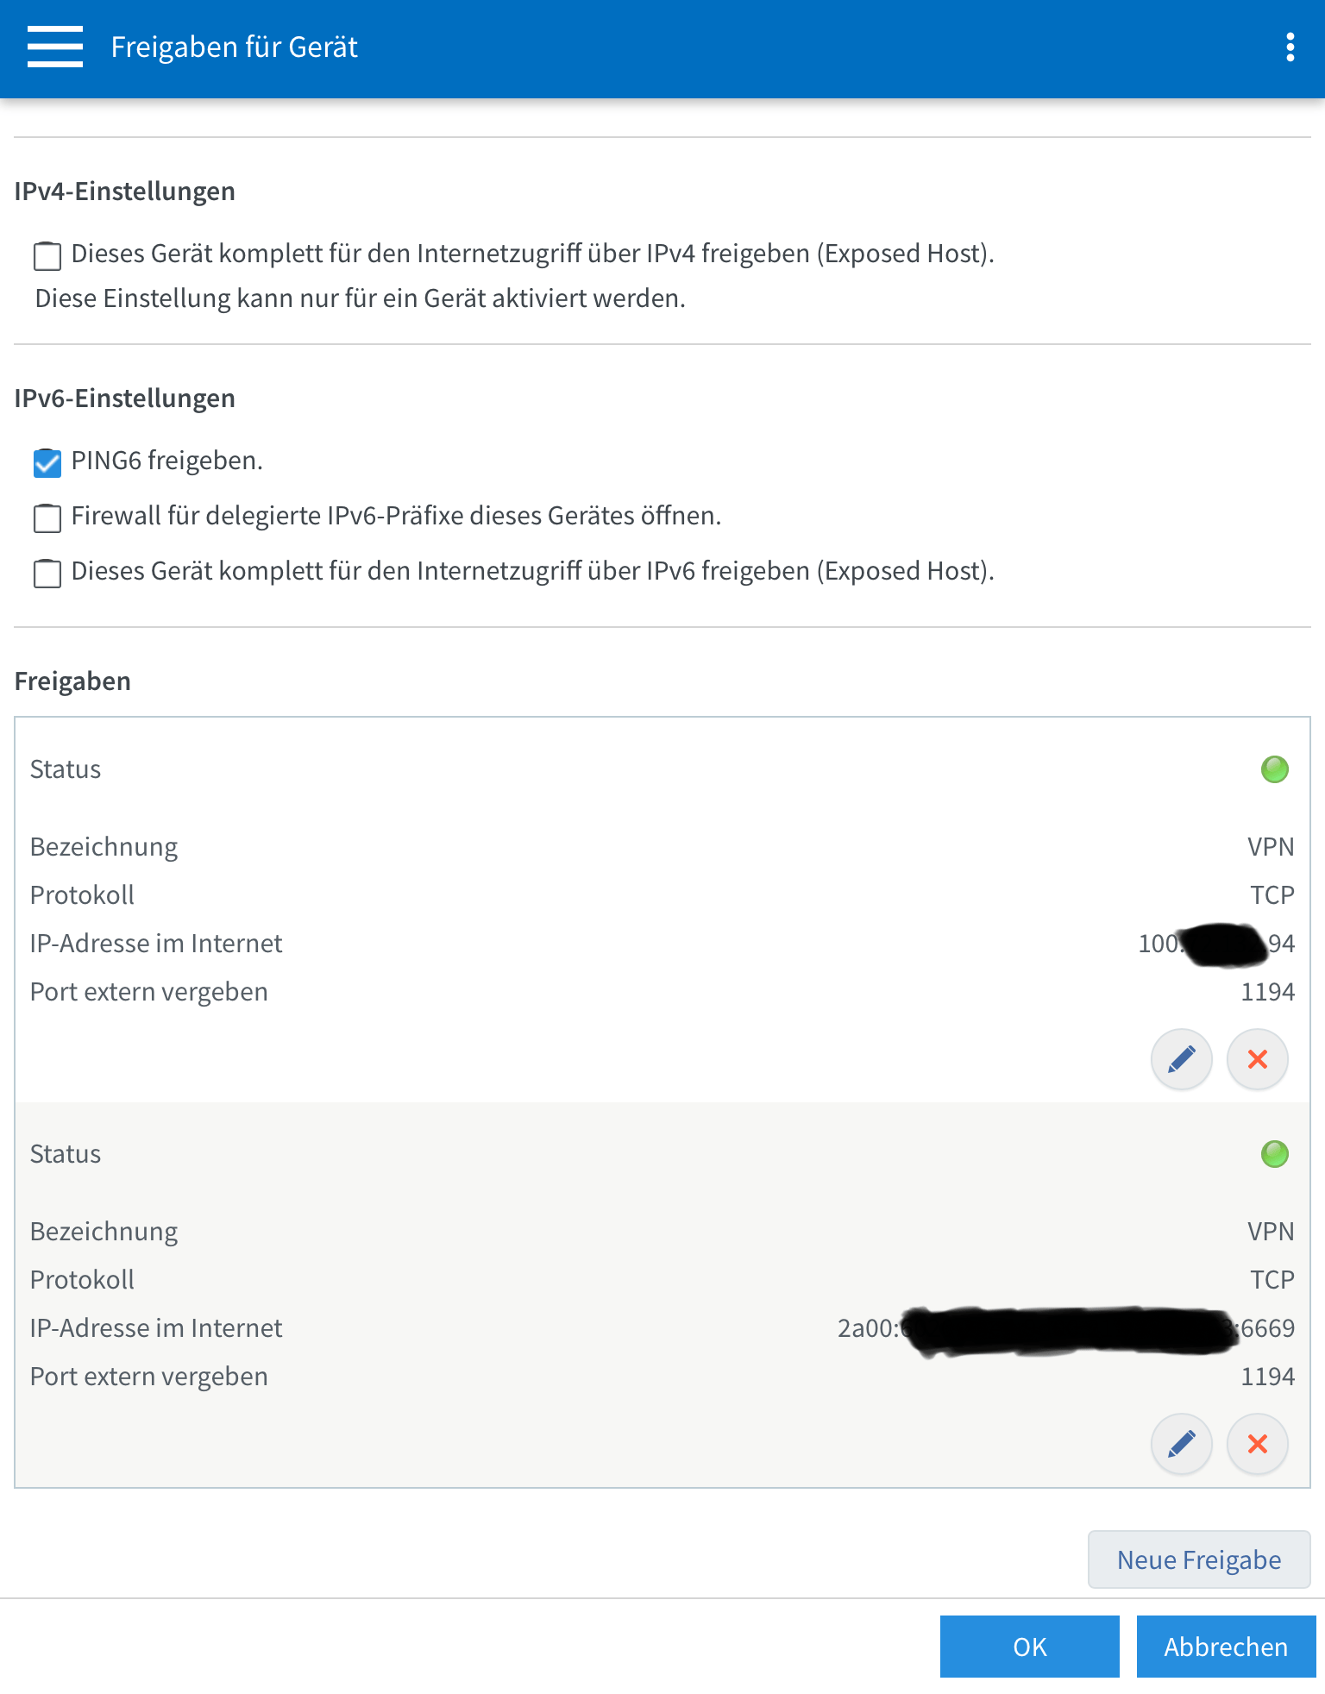Delete the first VPN port share
The width and height of the screenshot is (1325, 1694).
(1257, 1059)
